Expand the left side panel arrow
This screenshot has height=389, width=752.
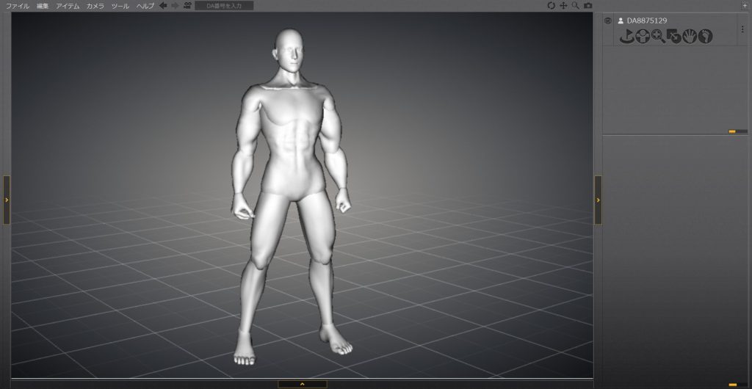(x=7, y=200)
